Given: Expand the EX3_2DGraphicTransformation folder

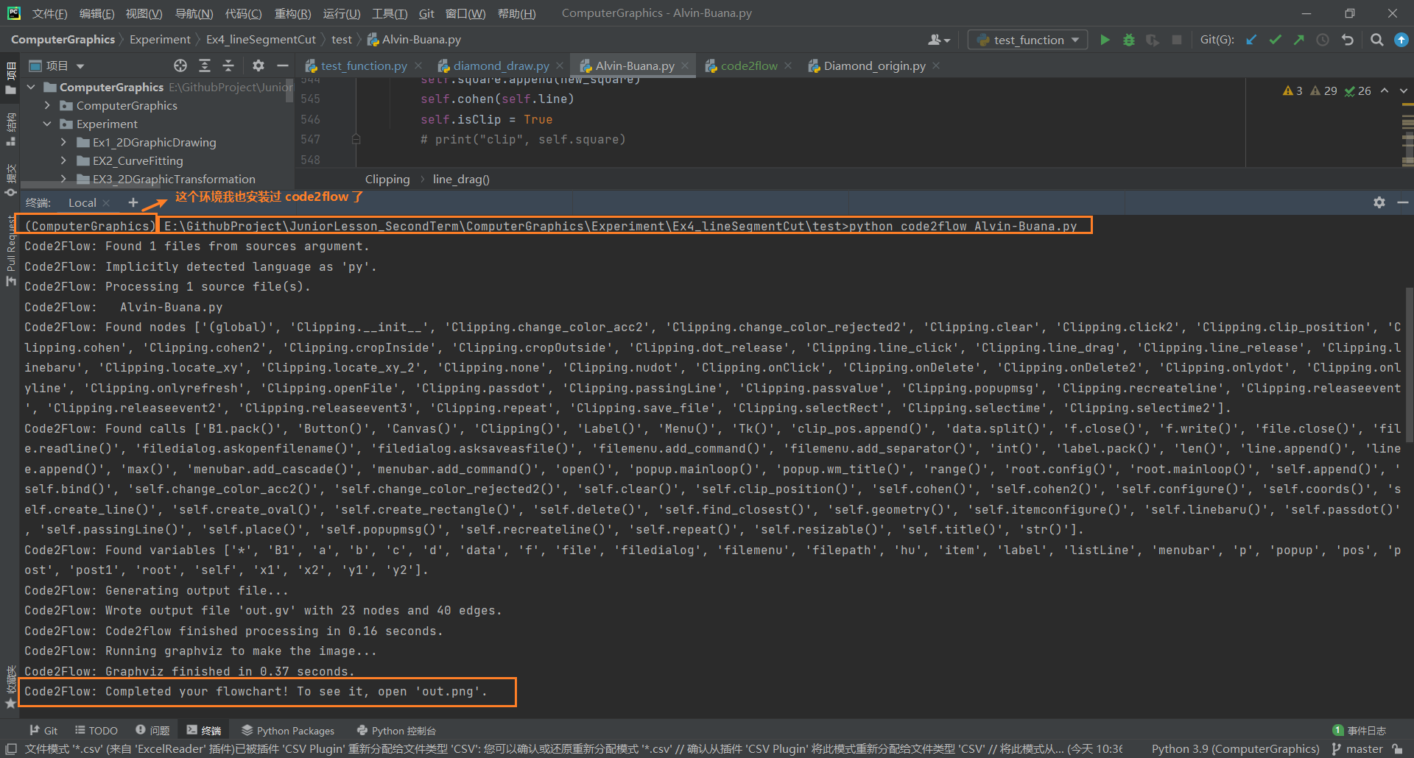Looking at the screenshot, I should (63, 179).
